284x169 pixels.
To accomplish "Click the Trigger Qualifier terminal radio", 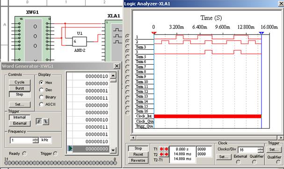I will click(278, 162).
